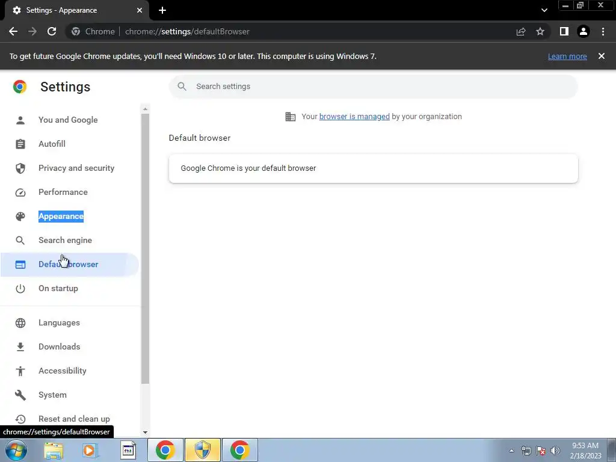616x462 pixels.
Task: Open the taskbar clock showing 9:53 AM
Action: click(x=586, y=451)
